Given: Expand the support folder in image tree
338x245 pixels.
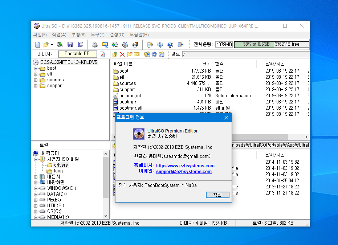Looking at the screenshot, I should 36,86.
